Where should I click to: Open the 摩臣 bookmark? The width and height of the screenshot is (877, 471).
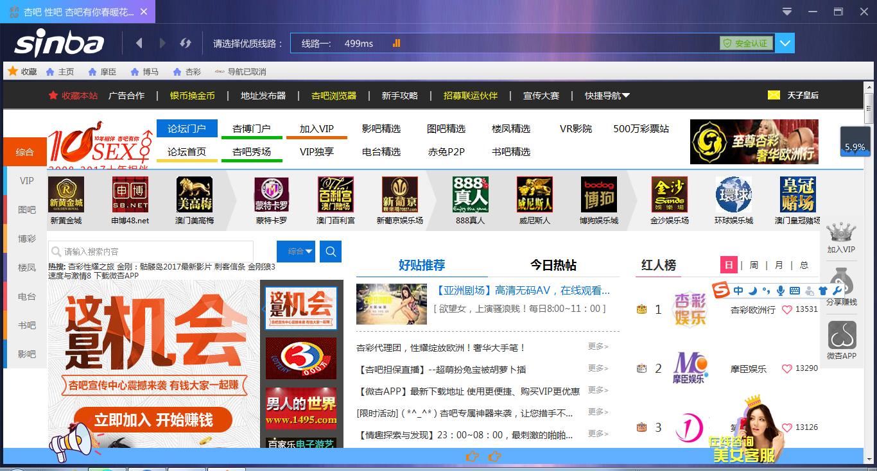pyautogui.click(x=102, y=72)
